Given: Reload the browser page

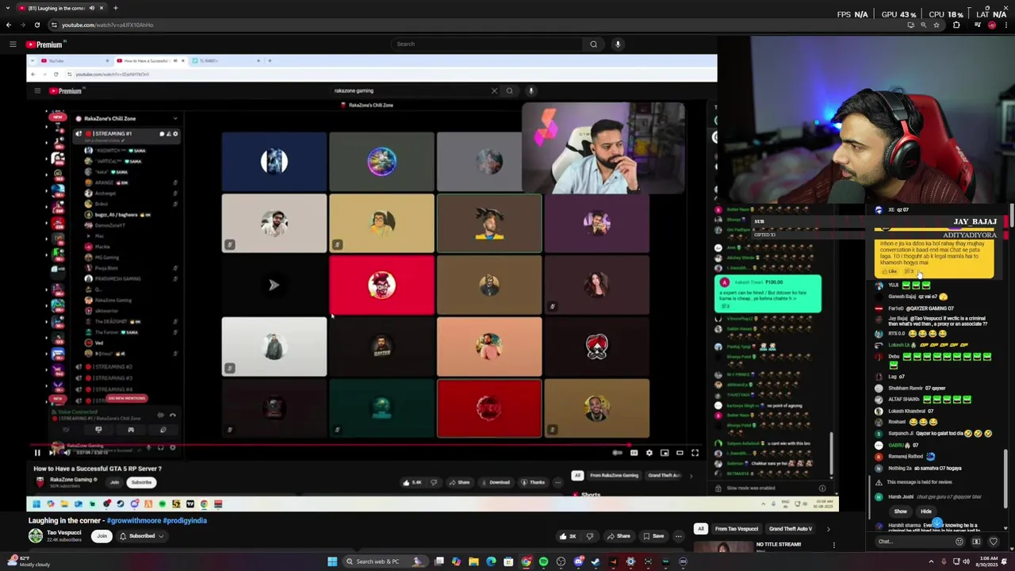Looking at the screenshot, I should point(37,25).
